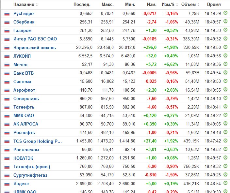Click the clock icon in the Сургутнефтегаз row
Viewport: 230px width, 193px height.
pyautogui.click(x=225, y=174)
